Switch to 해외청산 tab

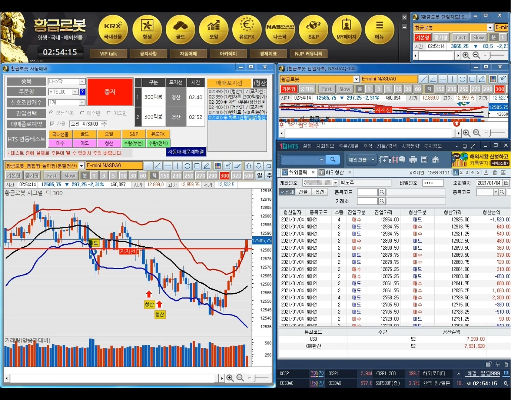click(335, 172)
